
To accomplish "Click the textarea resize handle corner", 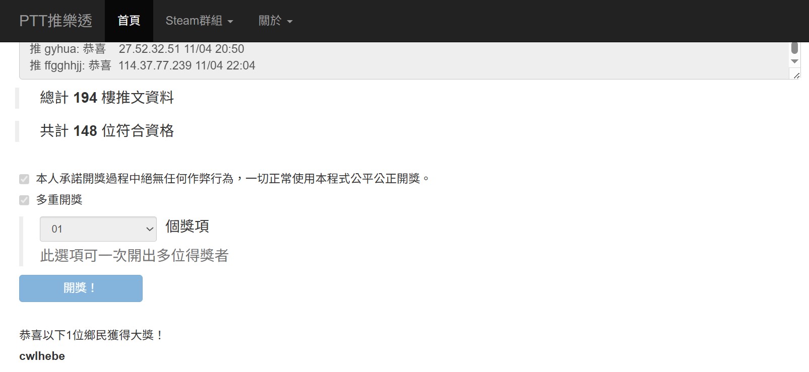I will click(x=796, y=76).
